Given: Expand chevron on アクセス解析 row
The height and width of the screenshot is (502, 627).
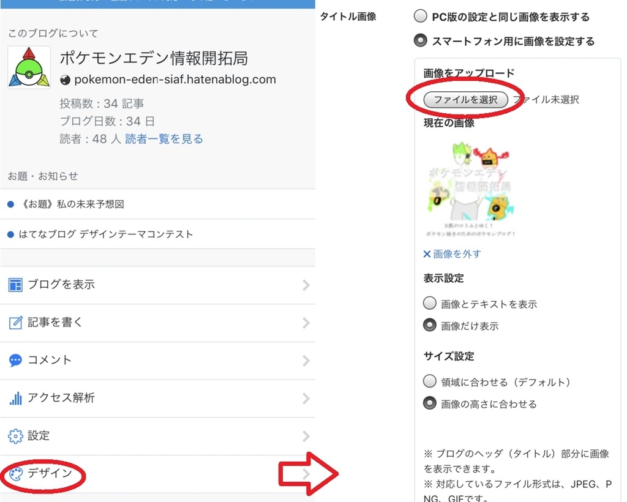Looking at the screenshot, I should [x=306, y=399].
